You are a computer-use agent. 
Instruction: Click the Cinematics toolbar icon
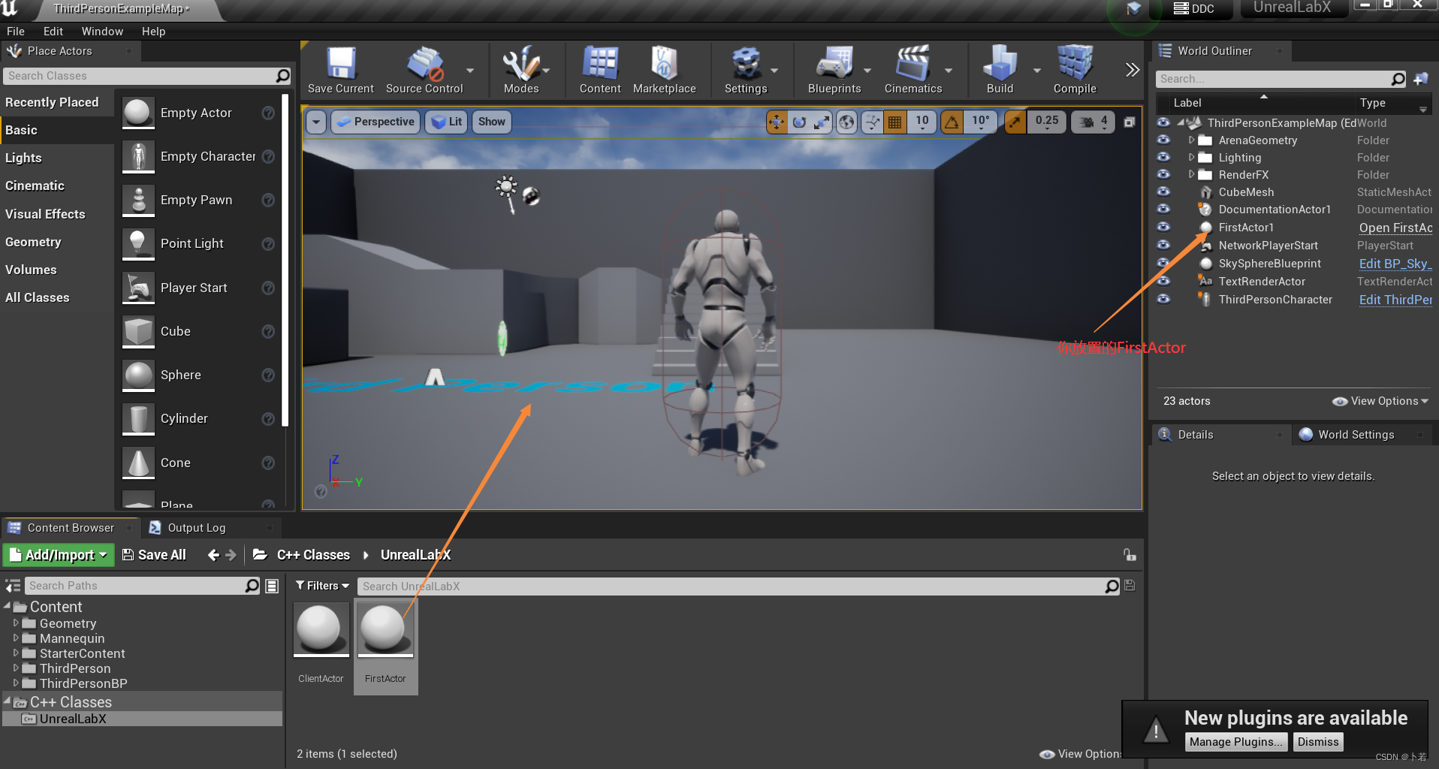(913, 70)
